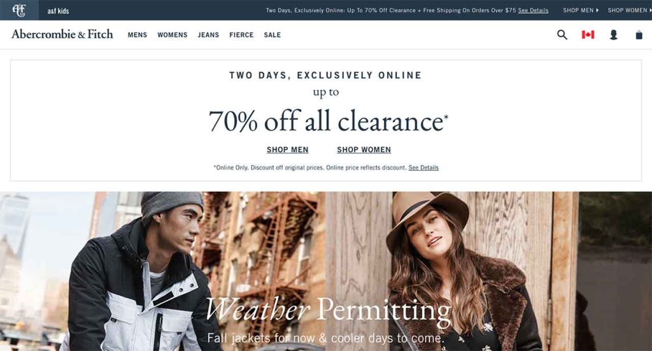Click the A&F moose monogram logo
652x351 pixels.
pyautogui.click(x=19, y=10)
